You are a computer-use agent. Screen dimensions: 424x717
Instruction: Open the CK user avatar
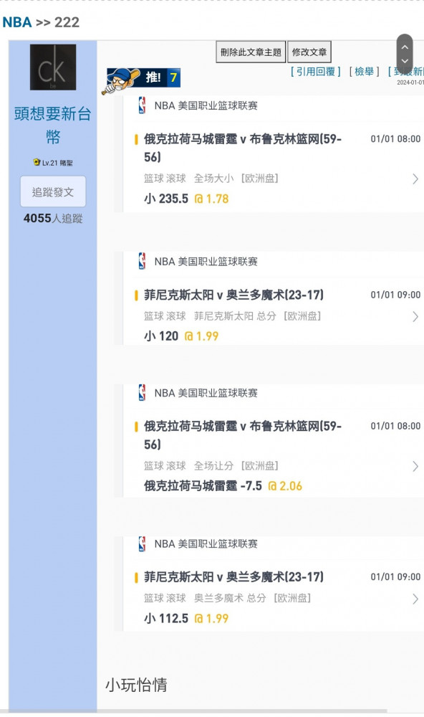(x=53, y=67)
